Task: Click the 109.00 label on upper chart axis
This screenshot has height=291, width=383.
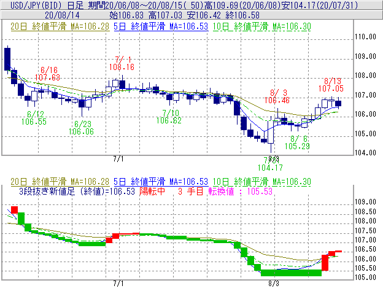Action: pyautogui.click(x=365, y=56)
